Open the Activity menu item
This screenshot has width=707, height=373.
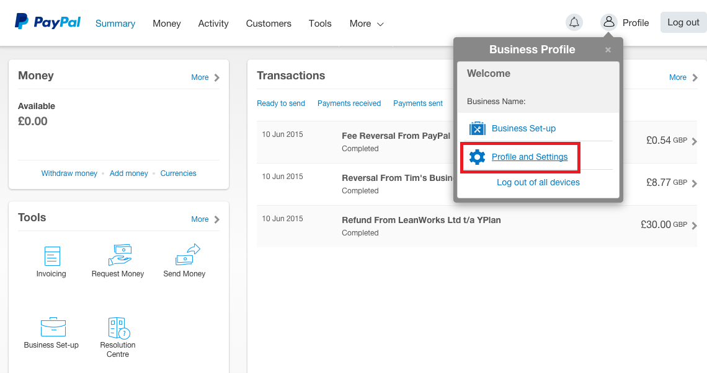213,24
